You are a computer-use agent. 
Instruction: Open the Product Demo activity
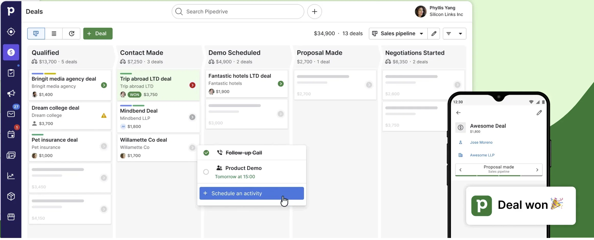click(x=252, y=172)
